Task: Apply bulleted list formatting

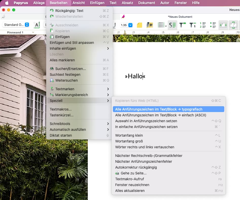Action: [x=213, y=25]
